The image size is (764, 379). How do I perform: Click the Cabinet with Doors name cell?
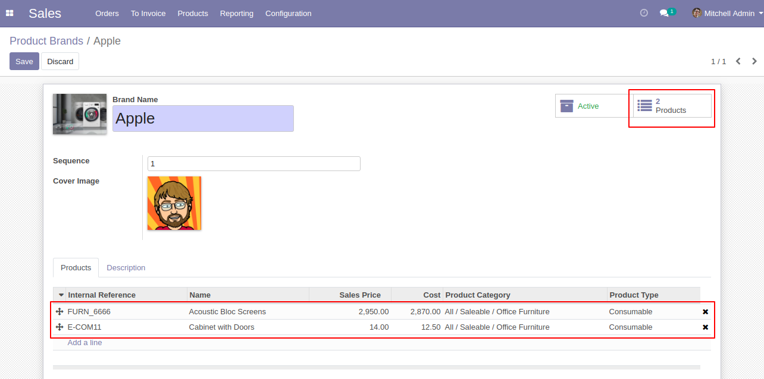[248, 327]
